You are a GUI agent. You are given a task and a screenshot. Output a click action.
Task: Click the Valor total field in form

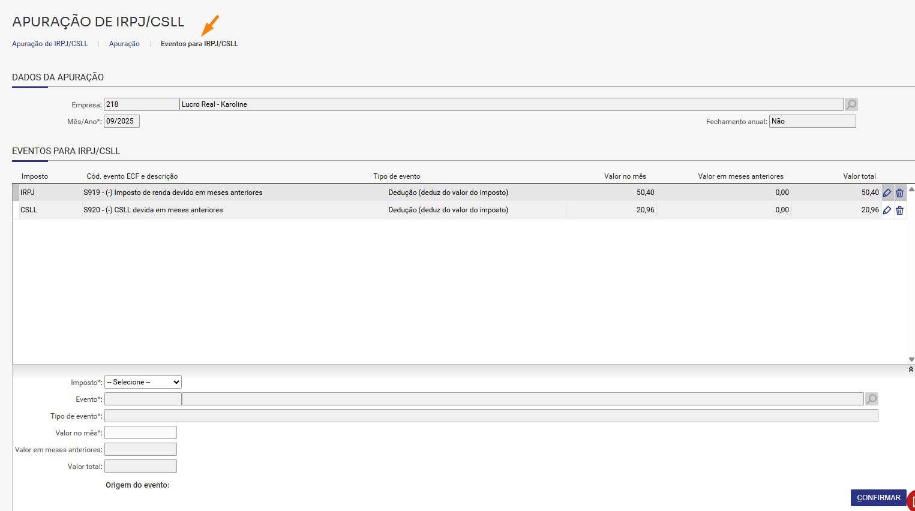pyautogui.click(x=140, y=466)
